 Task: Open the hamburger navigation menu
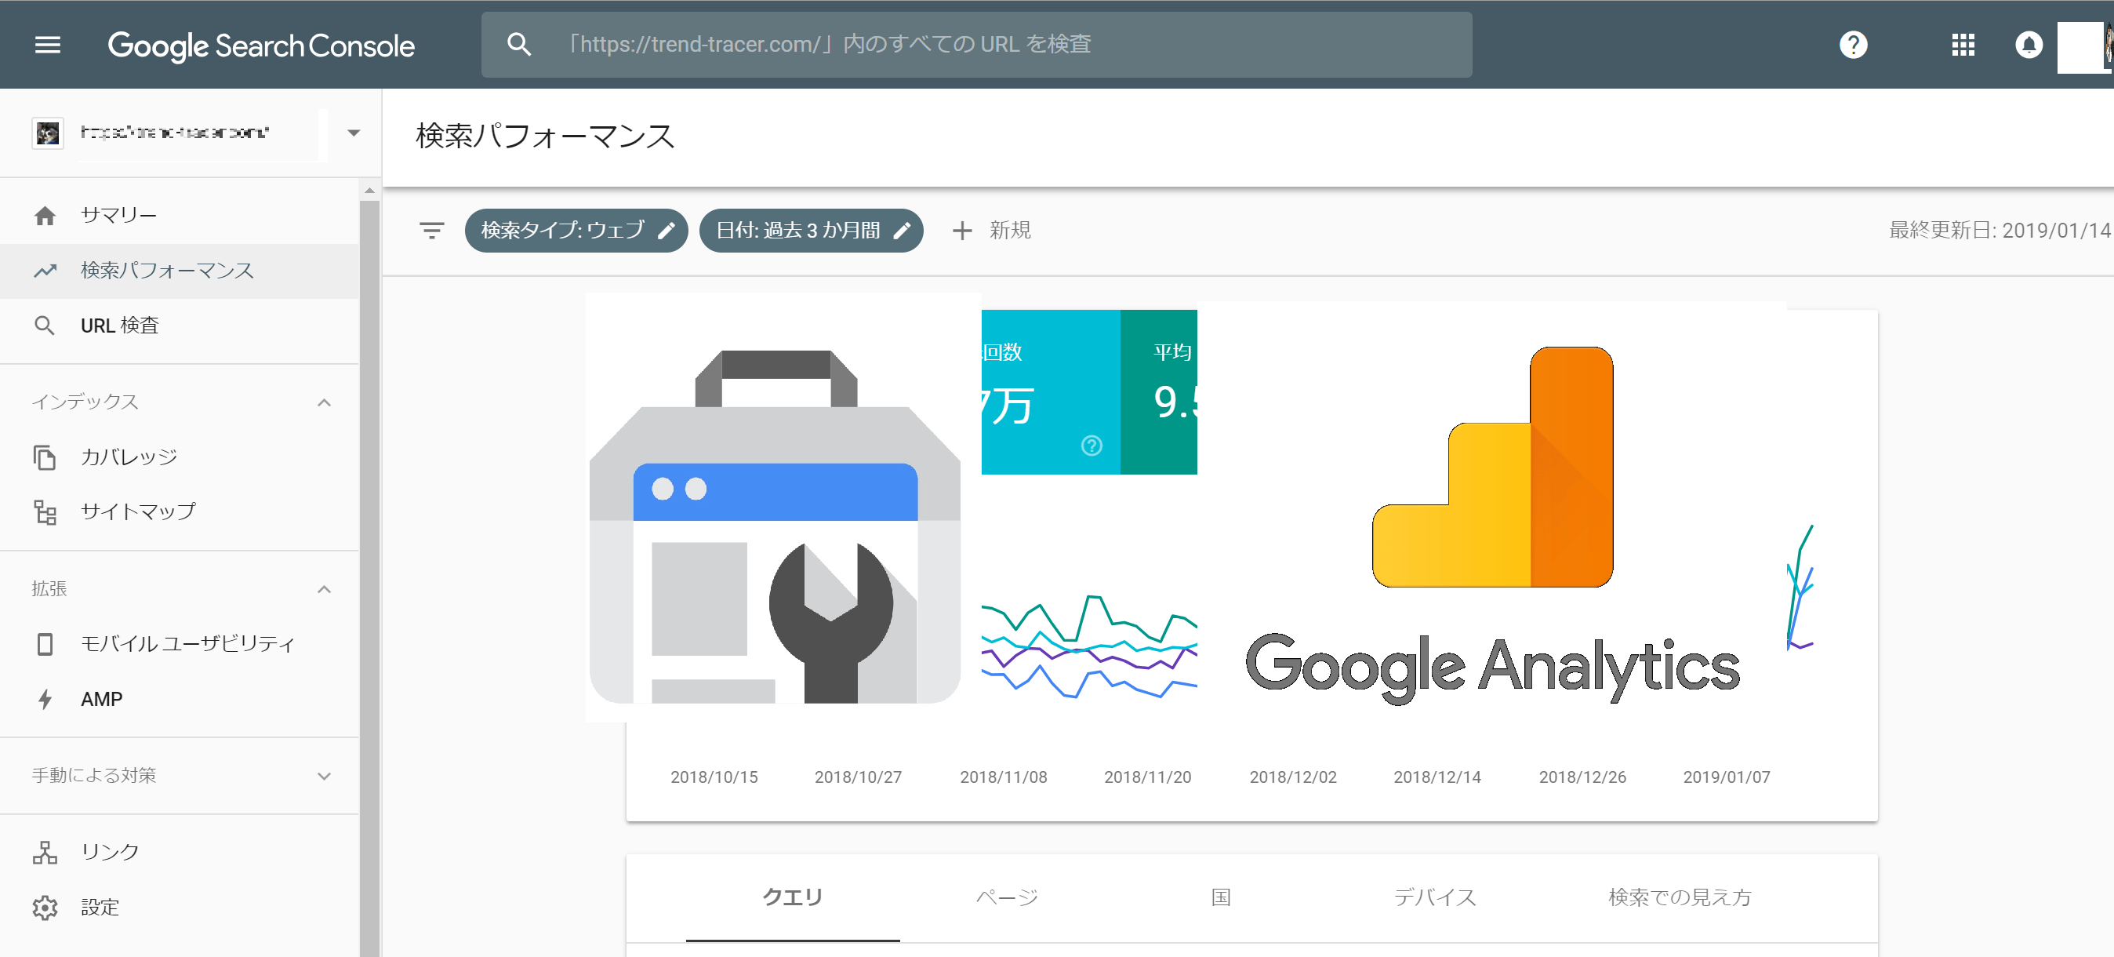[48, 45]
